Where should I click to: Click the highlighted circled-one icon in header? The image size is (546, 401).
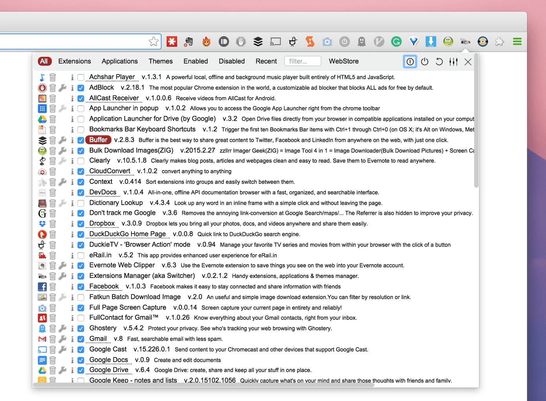pos(410,62)
